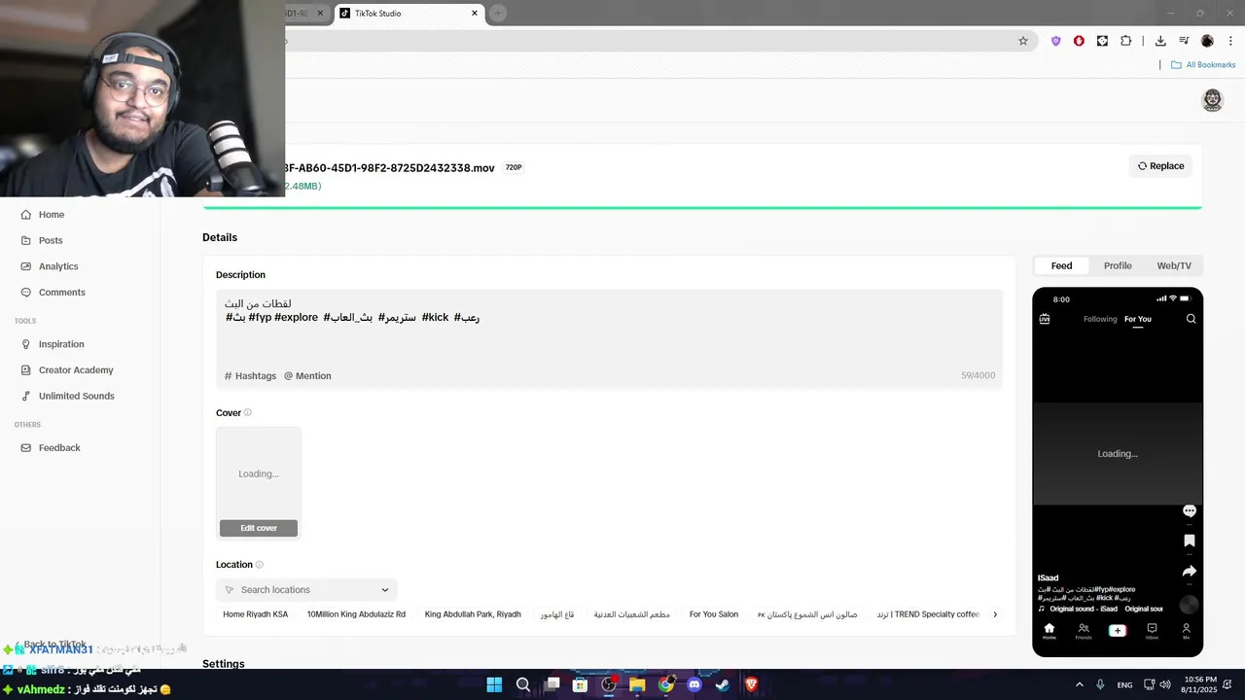Click the Home icon in preview navbar
Viewport: 1245px width, 700px height.
tap(1049, 631)
